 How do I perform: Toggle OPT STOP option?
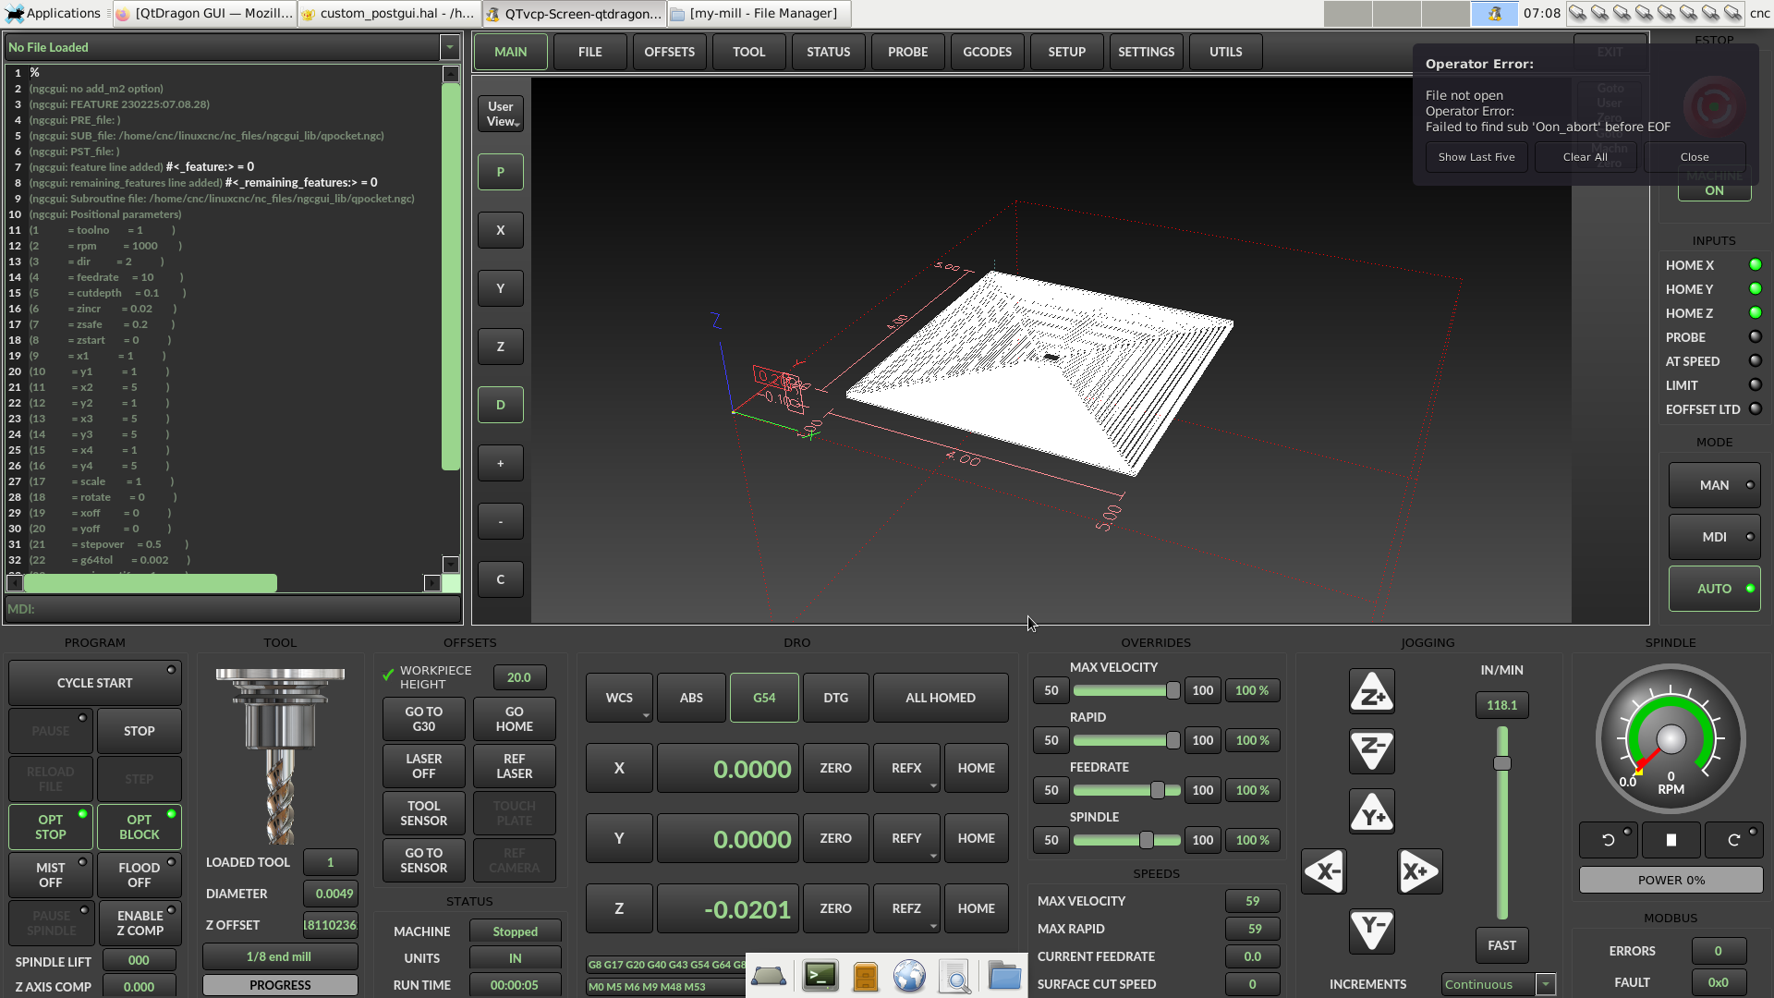click(51, 827)
